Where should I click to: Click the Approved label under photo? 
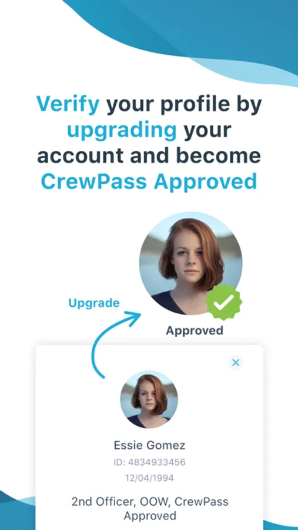coord(195,330)
